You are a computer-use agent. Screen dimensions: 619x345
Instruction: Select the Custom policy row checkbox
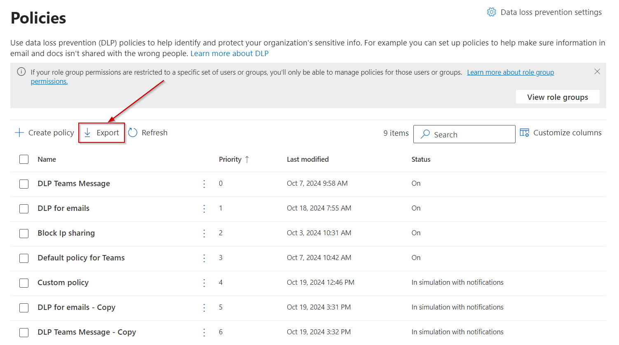point(23,283)
